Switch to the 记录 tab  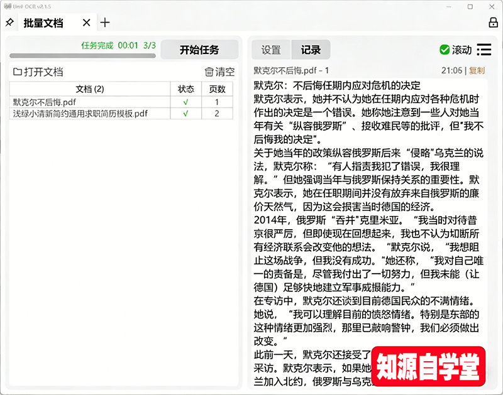311,50
